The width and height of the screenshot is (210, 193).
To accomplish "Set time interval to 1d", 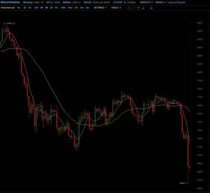I will point(30,8).
